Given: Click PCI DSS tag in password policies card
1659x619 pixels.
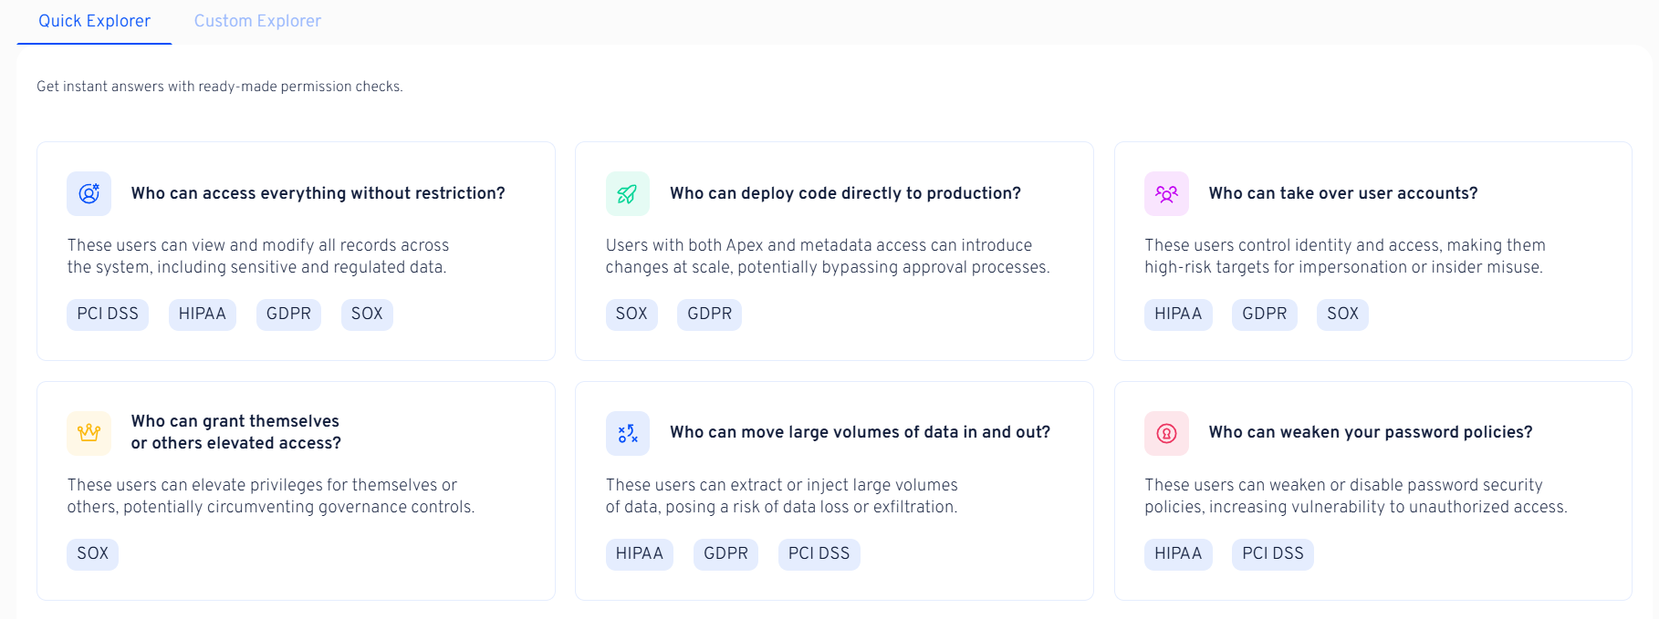Looking at the screenshot, I should click(x=1272, y=553).
